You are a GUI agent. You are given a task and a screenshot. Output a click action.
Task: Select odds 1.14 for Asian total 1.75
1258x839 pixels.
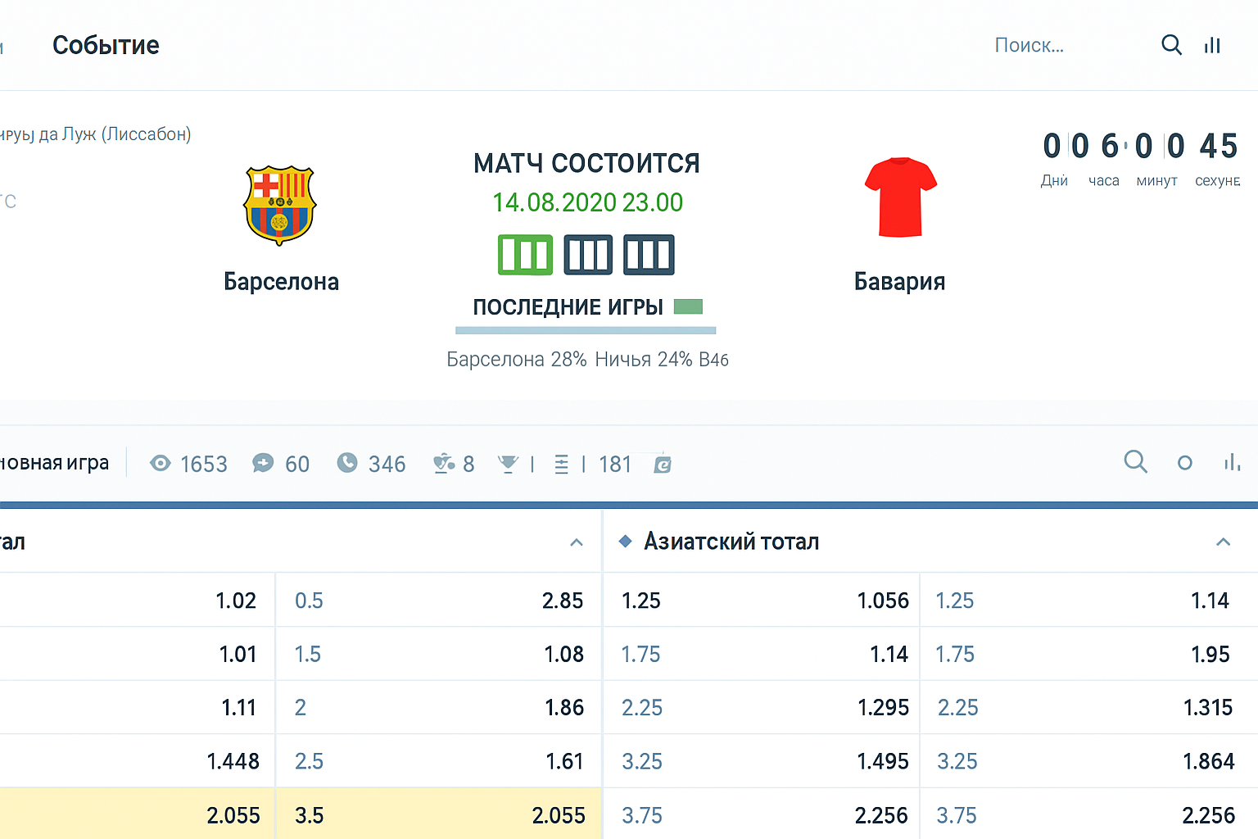(x=889, y=654)
